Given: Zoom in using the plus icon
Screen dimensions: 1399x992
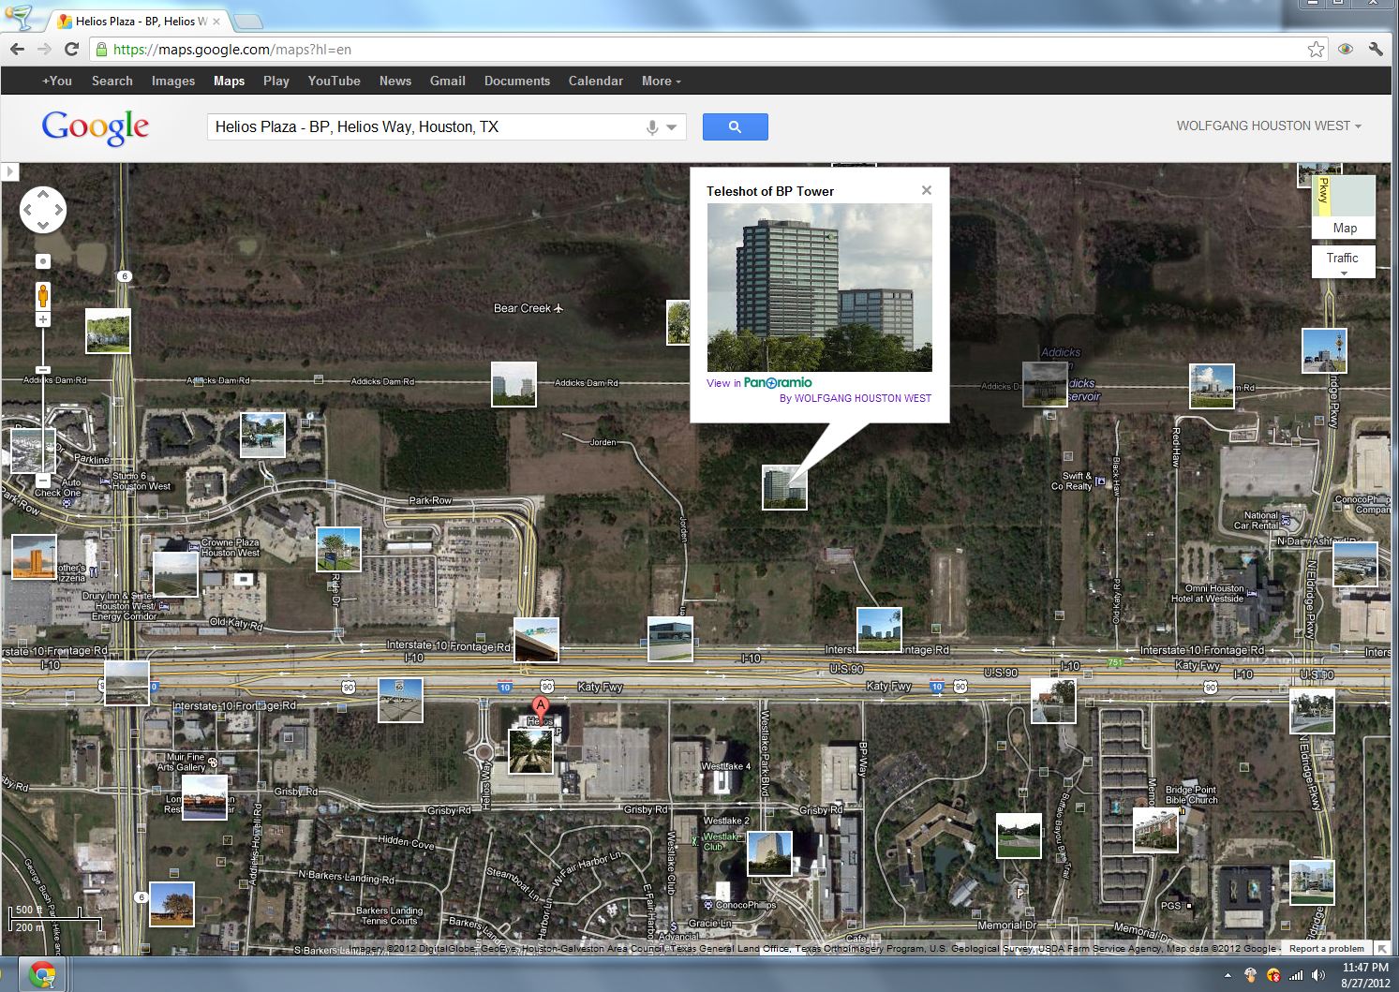Looking at the screenshot, I should pos(43,318).
